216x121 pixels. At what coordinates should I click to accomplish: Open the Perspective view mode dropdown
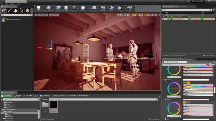[43, 15]
